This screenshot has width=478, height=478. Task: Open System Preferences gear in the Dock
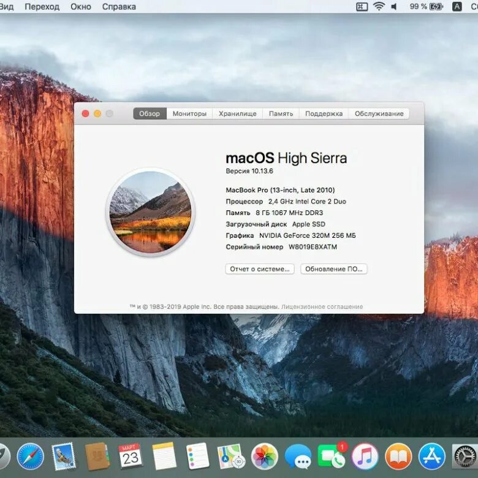[465, 457]
